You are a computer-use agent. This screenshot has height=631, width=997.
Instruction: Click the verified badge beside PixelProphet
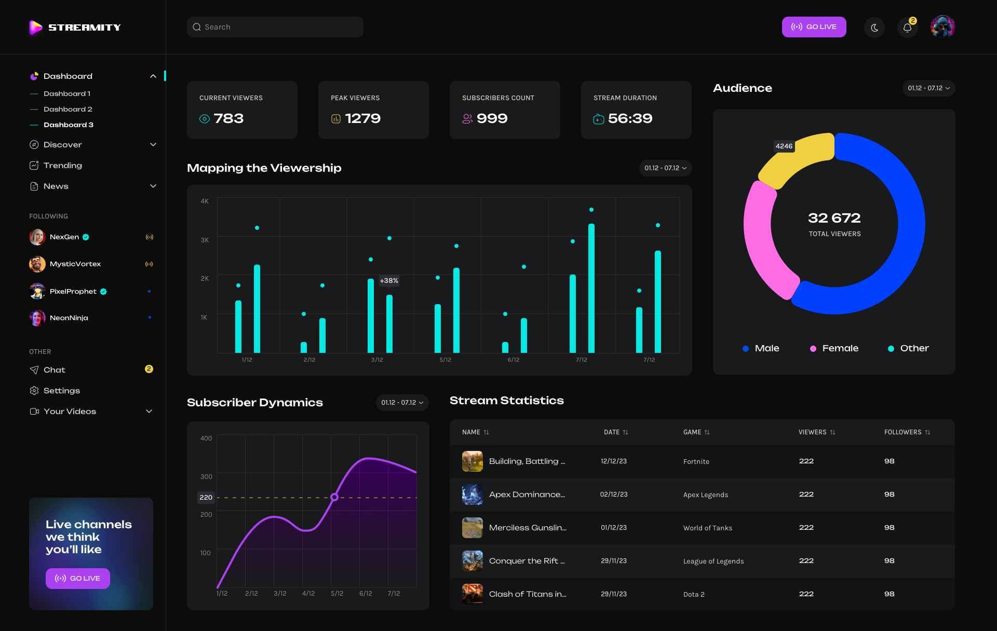pyautogui.click(x=103, y=291)
